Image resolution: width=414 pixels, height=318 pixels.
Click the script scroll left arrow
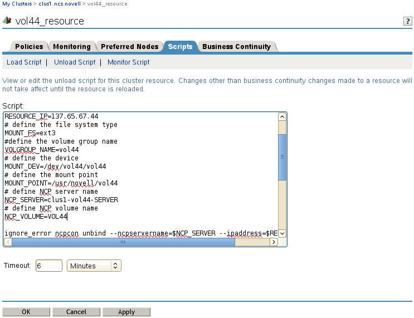[7, 242]
